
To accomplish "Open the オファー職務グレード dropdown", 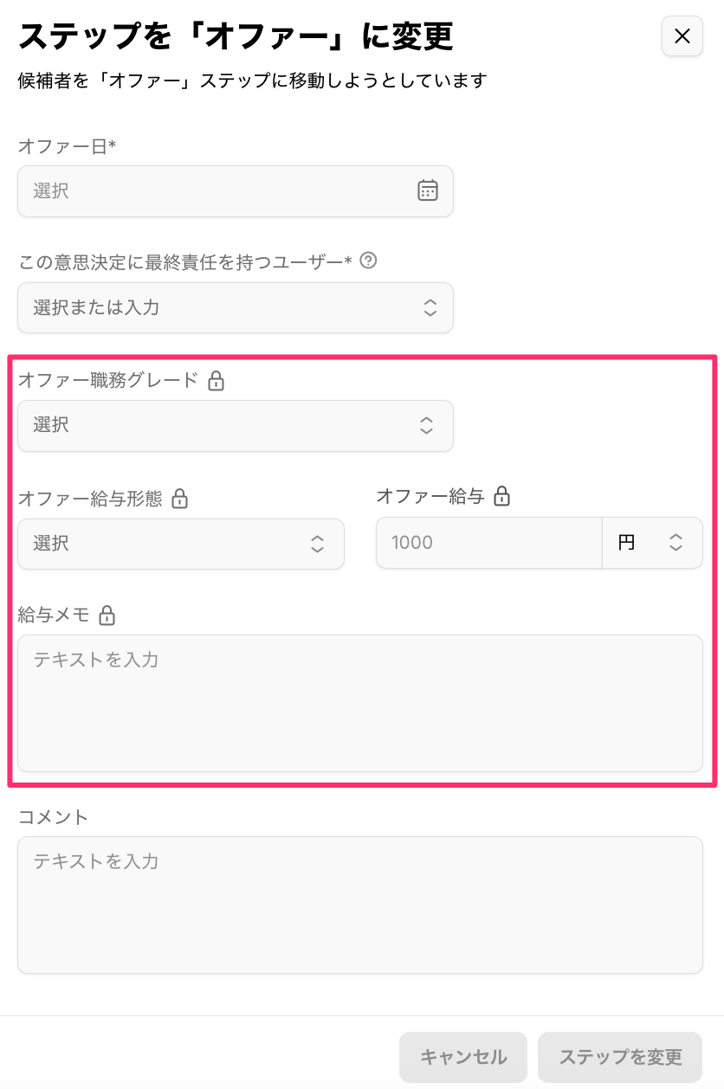I will [x=235, y=425].
